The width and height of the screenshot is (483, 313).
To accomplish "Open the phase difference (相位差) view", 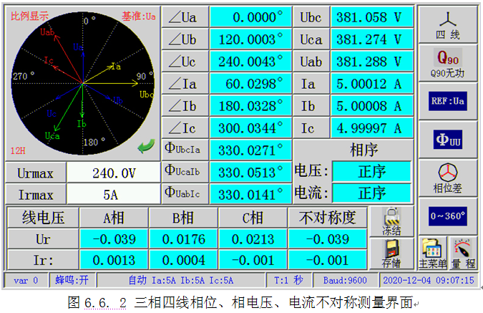I will pyautogui.click(x=447, y=178).
